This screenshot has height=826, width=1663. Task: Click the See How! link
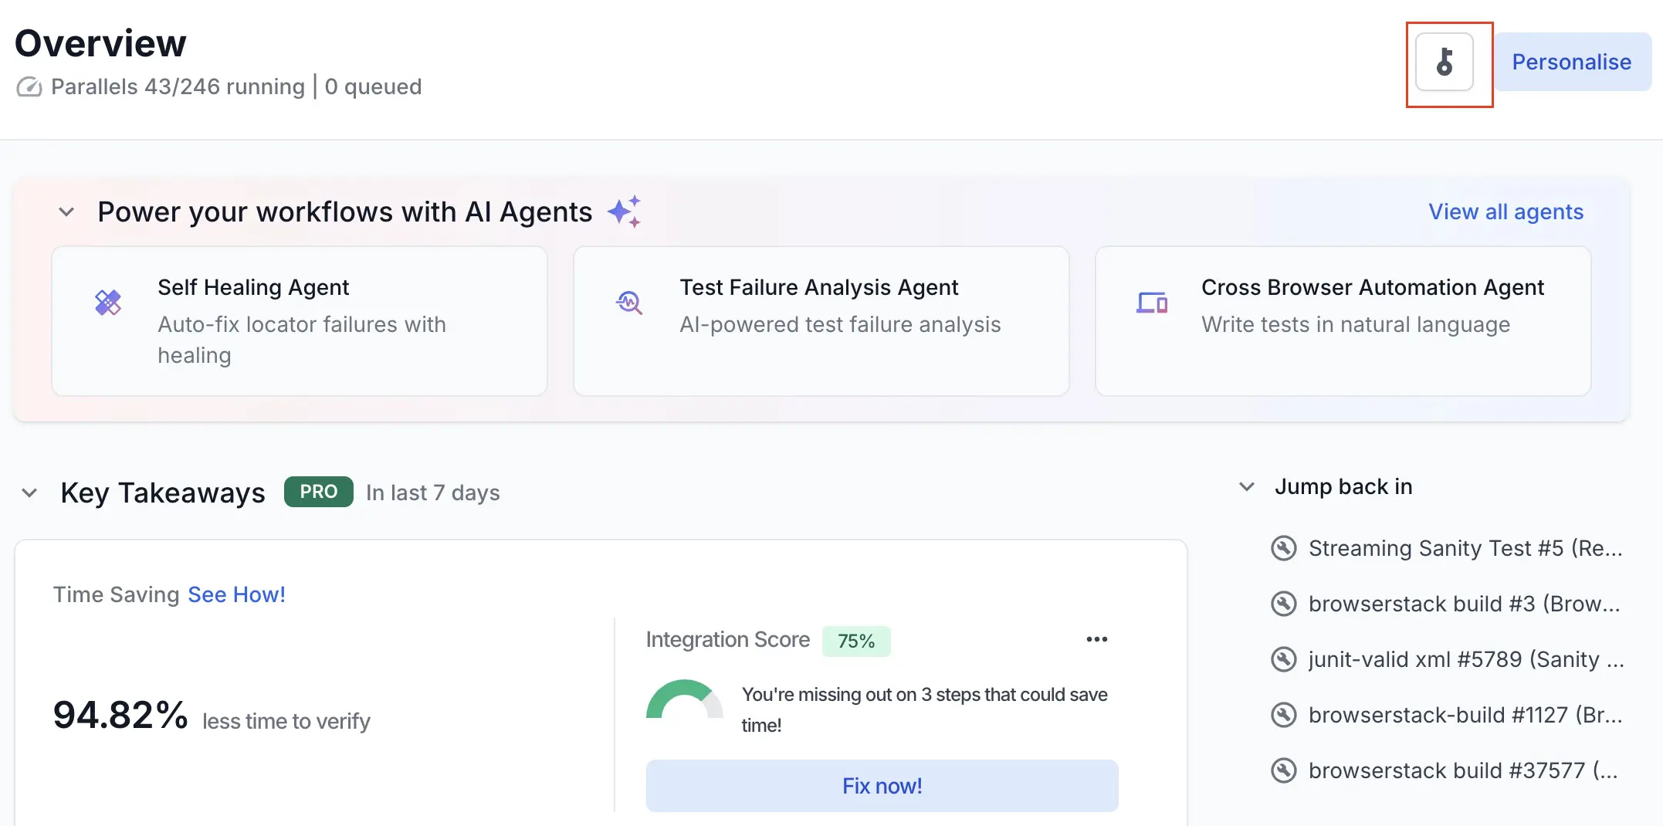click(x=236, y=594)
